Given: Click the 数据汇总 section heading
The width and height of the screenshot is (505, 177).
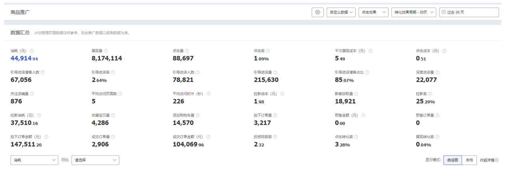Looking at the screenshot, I should pyautogui.click(x=20, y=32).
